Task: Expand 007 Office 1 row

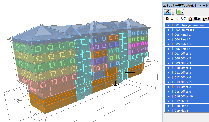Action: (168, 54)
